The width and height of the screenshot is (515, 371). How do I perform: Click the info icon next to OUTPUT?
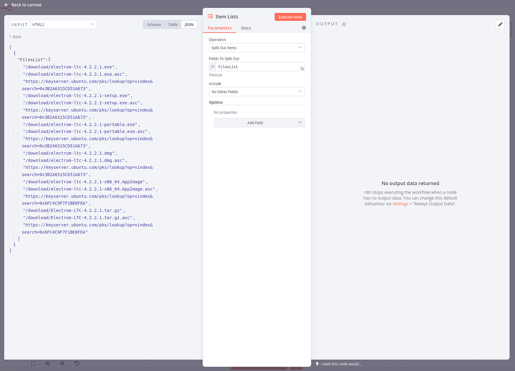344,25
